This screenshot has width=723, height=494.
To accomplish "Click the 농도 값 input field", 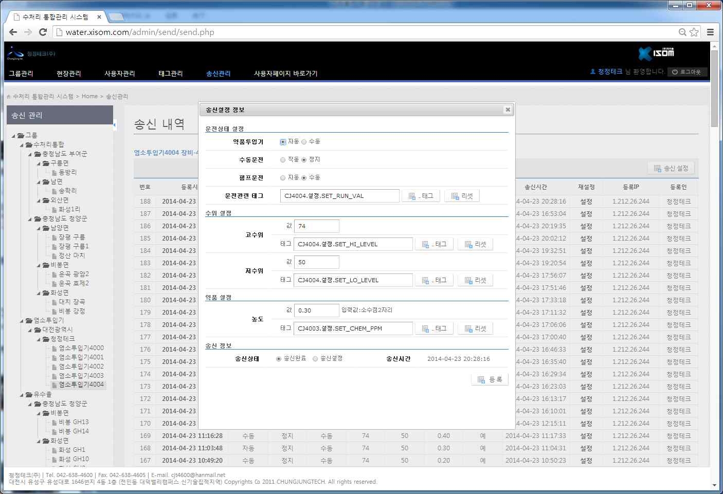I will pos(316,310).
